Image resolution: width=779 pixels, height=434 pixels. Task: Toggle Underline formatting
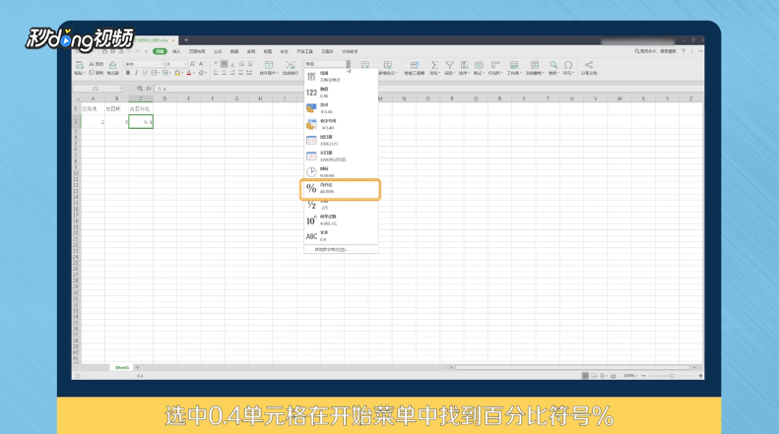point(145,73)
